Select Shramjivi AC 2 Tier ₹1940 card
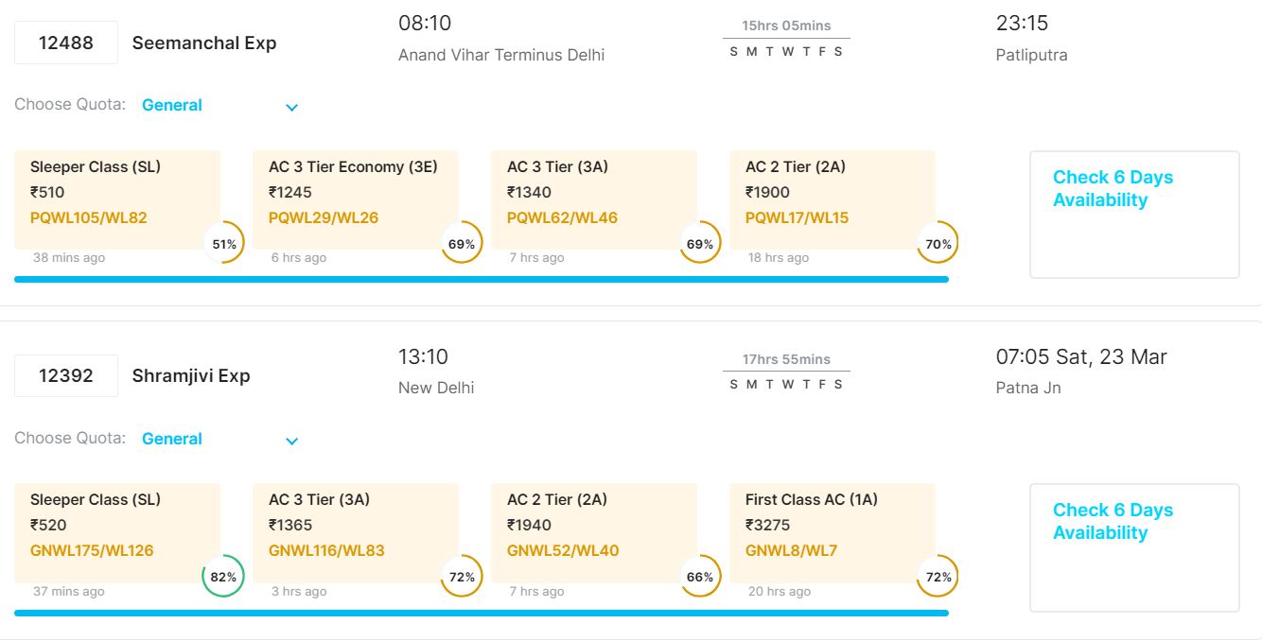The image size is (1262, 641). pyautogui.click(x=594, y=526)
